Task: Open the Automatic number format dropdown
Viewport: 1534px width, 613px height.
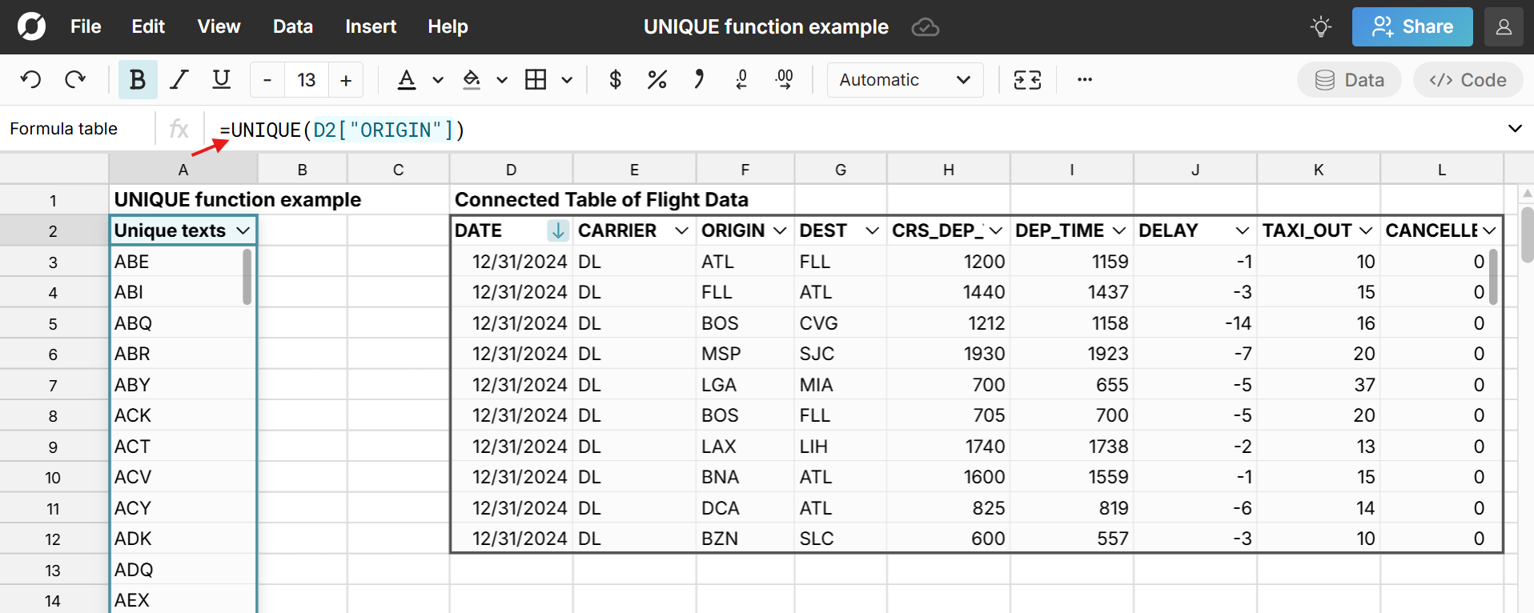Action: [x=905, y=80]
